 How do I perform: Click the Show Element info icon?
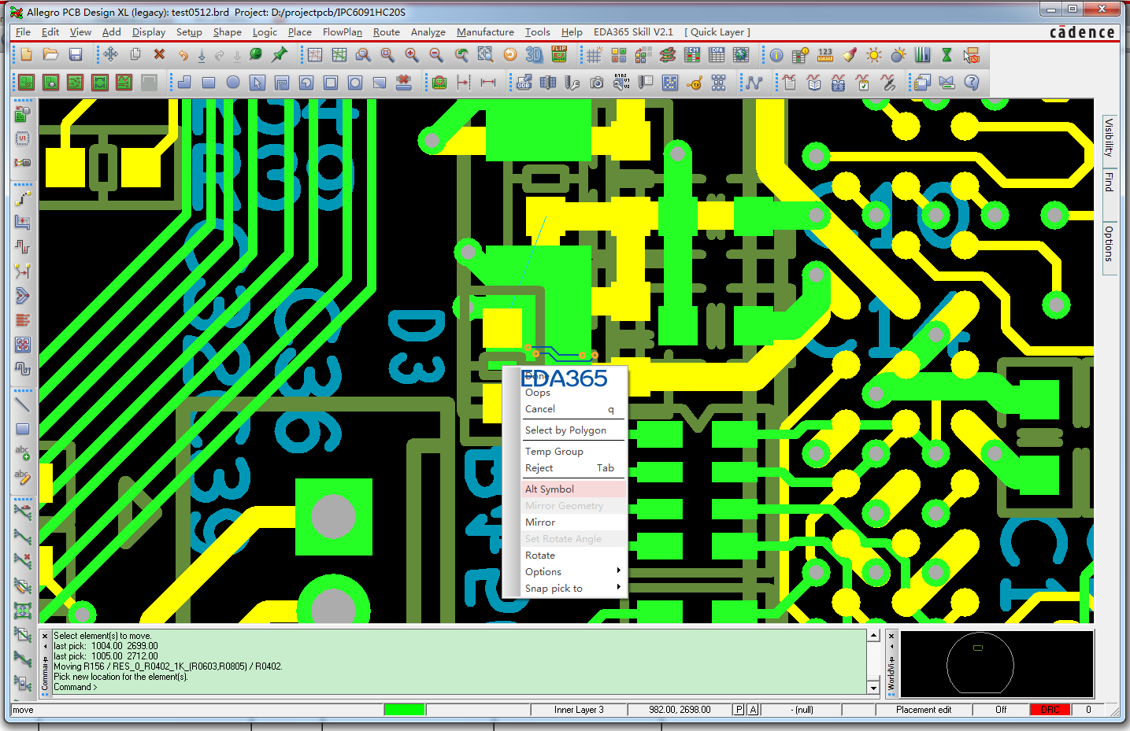776,55
